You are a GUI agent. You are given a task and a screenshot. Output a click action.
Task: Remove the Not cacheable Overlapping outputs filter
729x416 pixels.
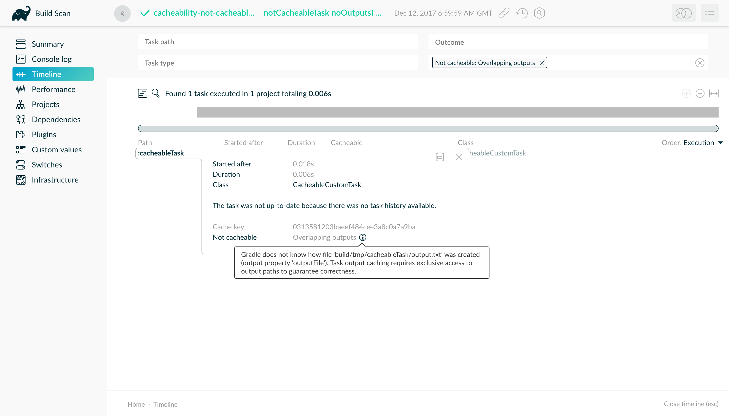pos(542,62)
